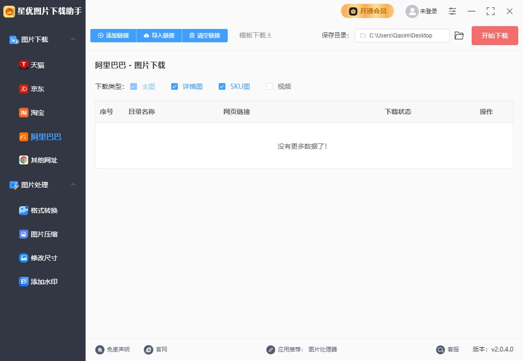Uncheck the 详情图 checkbox
The height and width of the screenshot is (361, 523).
174,86
